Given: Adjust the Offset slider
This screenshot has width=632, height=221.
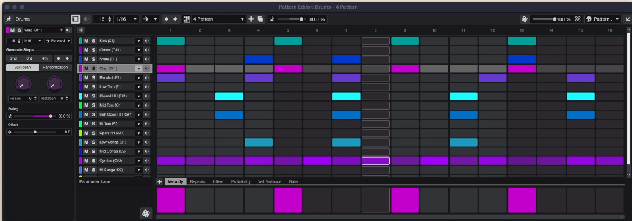Looking at the screenshot, I should click(34, 132).
